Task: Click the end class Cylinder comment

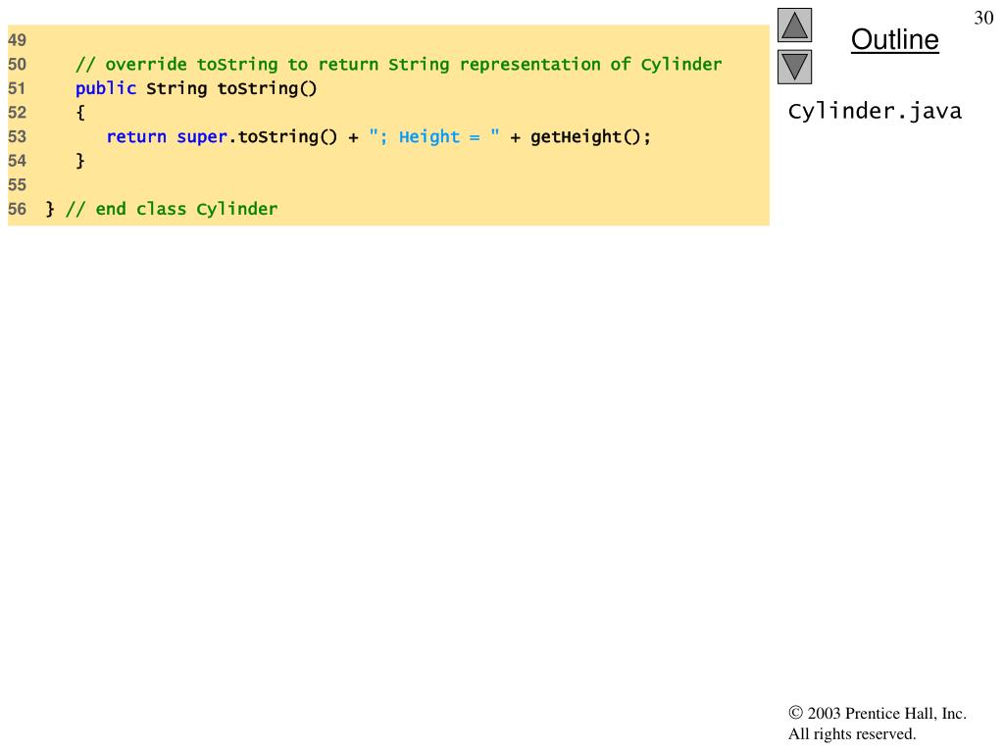Action: 172,210
